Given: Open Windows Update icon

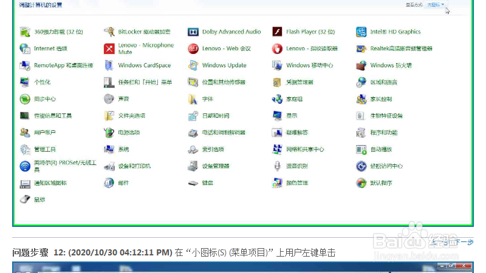Looking at the screenshot, I should (193, 66).
